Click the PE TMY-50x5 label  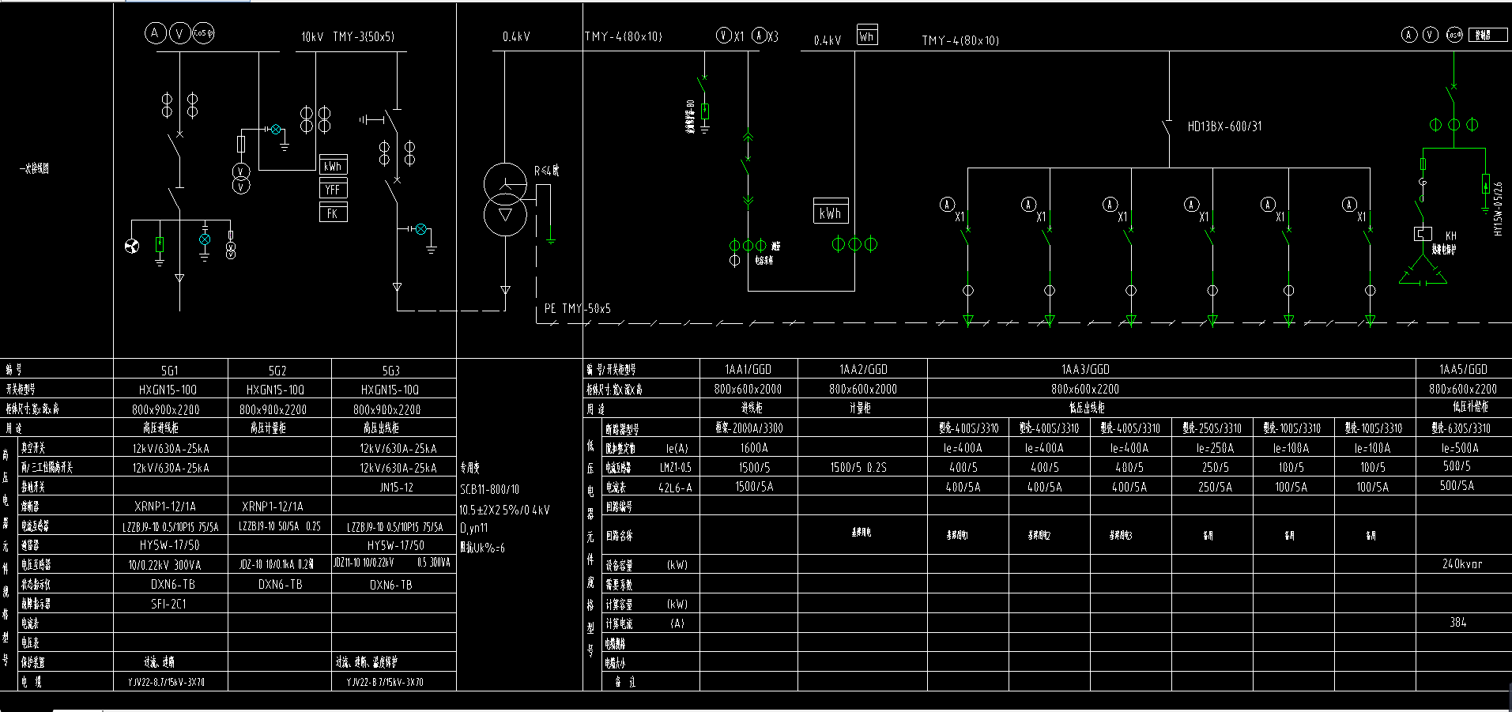pos(577,308)
